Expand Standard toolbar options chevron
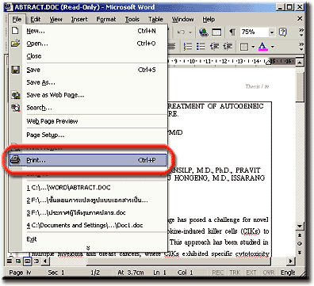Viewport: 314px width, 286px height. point(301,32)
